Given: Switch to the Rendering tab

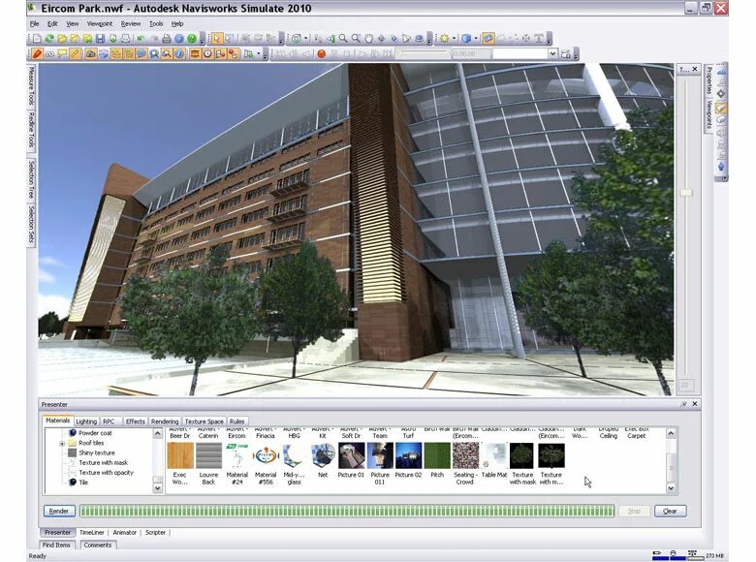Looking at the screenshot, I should tap(165, 421).
